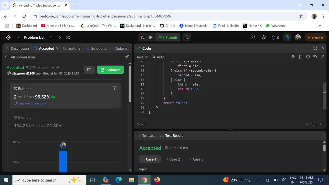Click Analyze Complexity link
The image size is (329, 185).
click(x=30, y=103)
